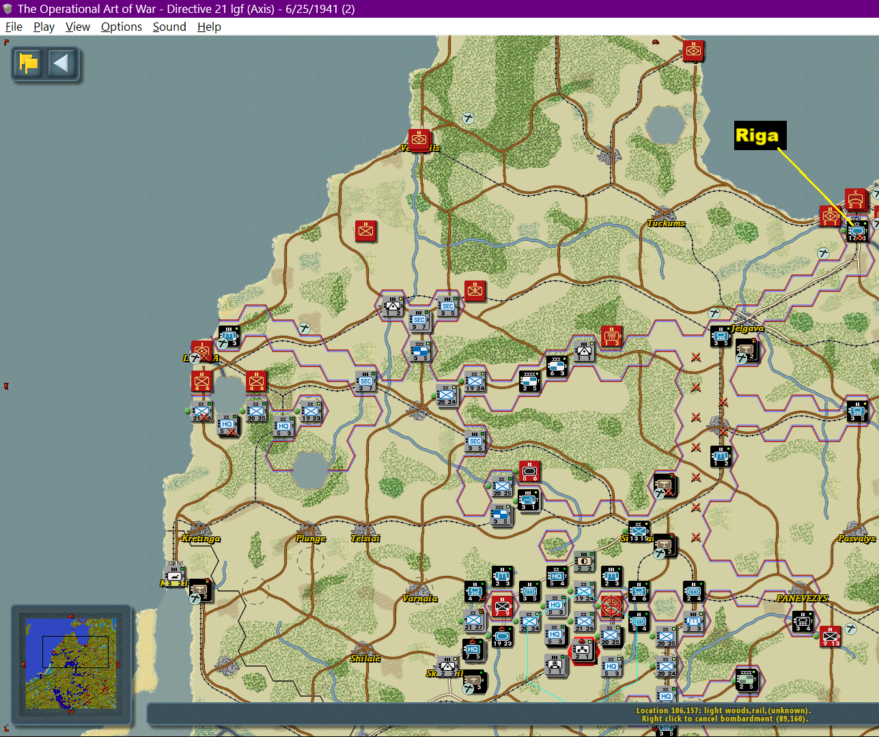Select the black HQ 7-5 counter
The width and height of the screenshot is (879, 737).
tap(473, 650)
